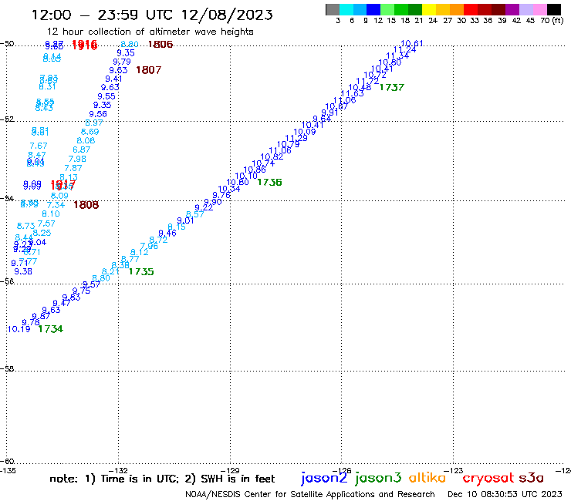Select the s3a satellite legend label
Screen dimensions: 571x501
[x=531, y=478]
